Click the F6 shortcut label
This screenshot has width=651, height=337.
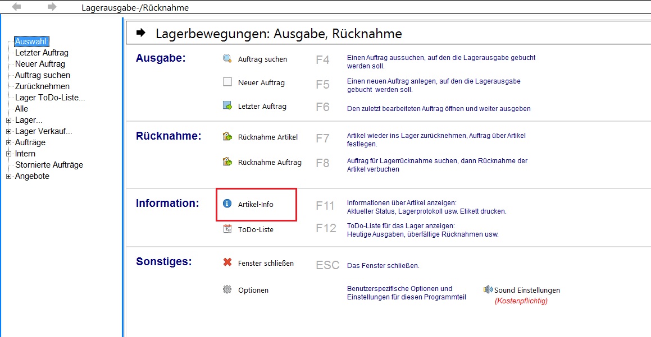pos(322,107)
